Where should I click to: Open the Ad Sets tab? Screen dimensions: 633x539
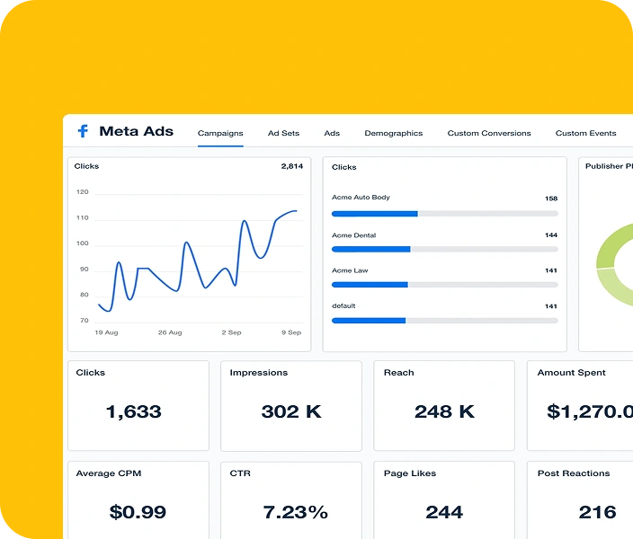283,133
